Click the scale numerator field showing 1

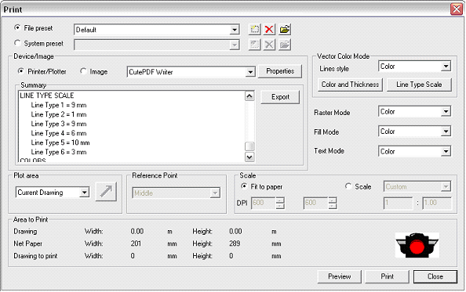[x=399, y=203]
